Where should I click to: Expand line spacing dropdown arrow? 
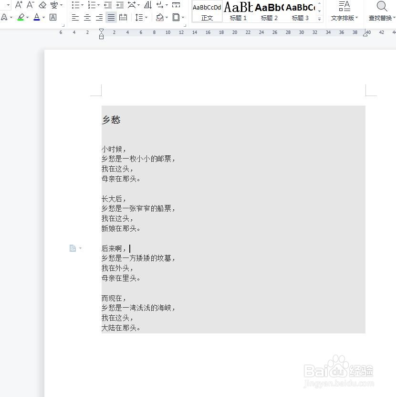146,18
